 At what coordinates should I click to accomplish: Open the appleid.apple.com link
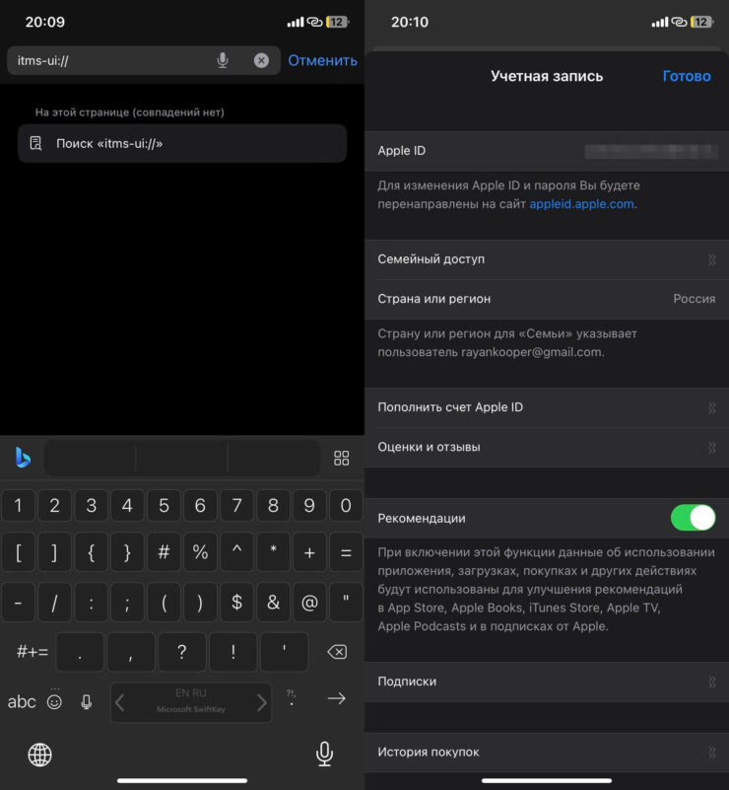coord(582,204)
